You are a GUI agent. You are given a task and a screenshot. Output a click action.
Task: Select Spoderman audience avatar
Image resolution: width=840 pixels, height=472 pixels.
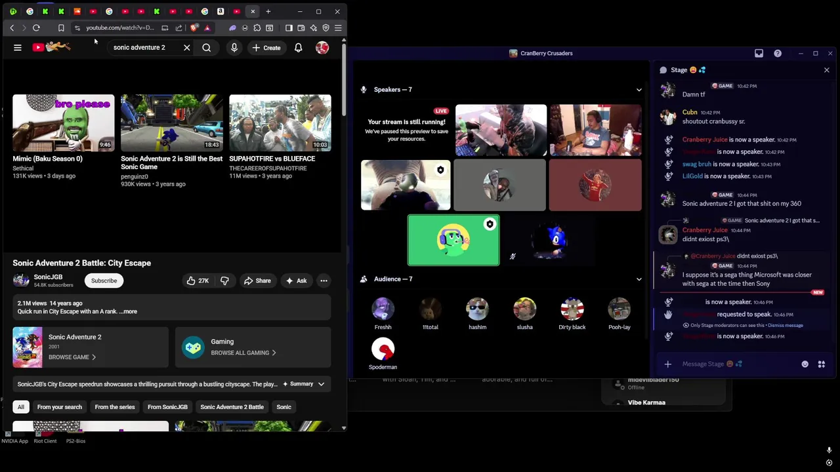coord(383,349)
